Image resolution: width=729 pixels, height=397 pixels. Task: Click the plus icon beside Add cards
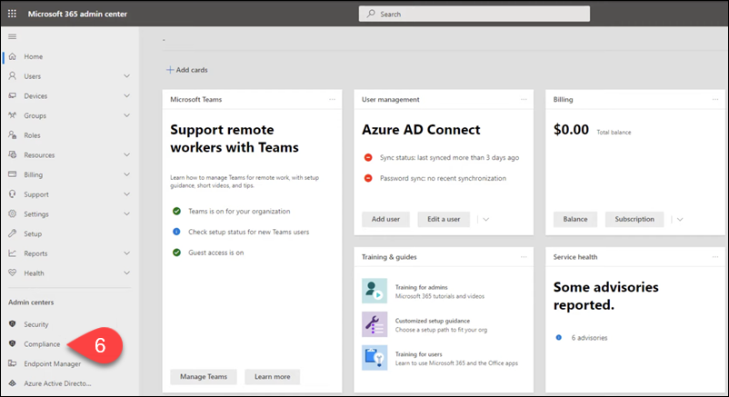pos(170,70)
